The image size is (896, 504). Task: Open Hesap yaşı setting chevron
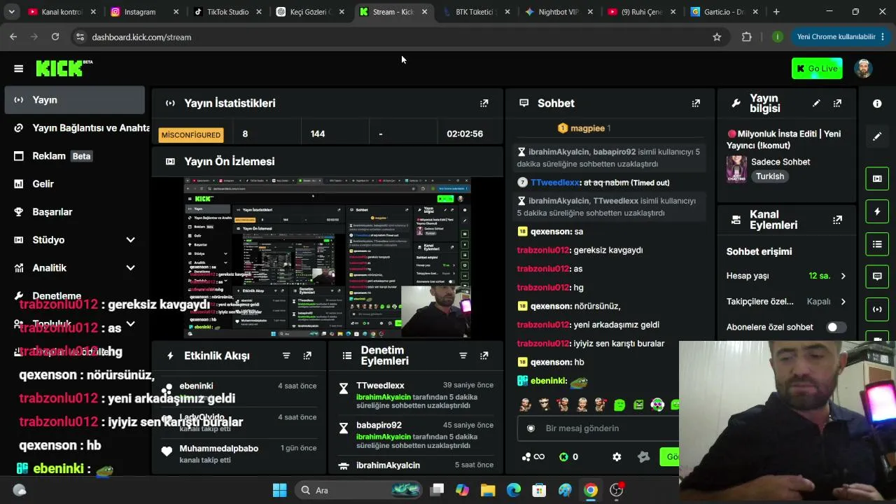click(843, 276)
